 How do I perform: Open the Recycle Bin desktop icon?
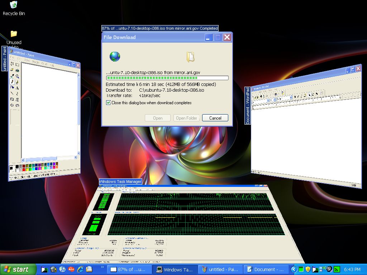click(14, 8)
